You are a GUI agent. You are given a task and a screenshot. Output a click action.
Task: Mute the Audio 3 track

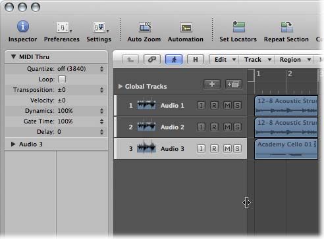[x=227, y=148]
